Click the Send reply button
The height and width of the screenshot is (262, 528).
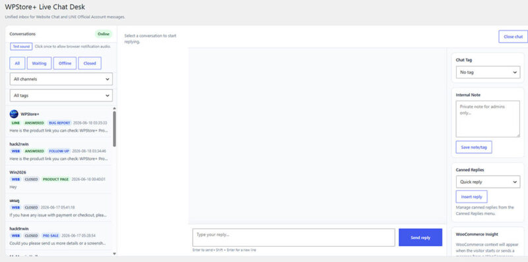click(x=420, y=238)
